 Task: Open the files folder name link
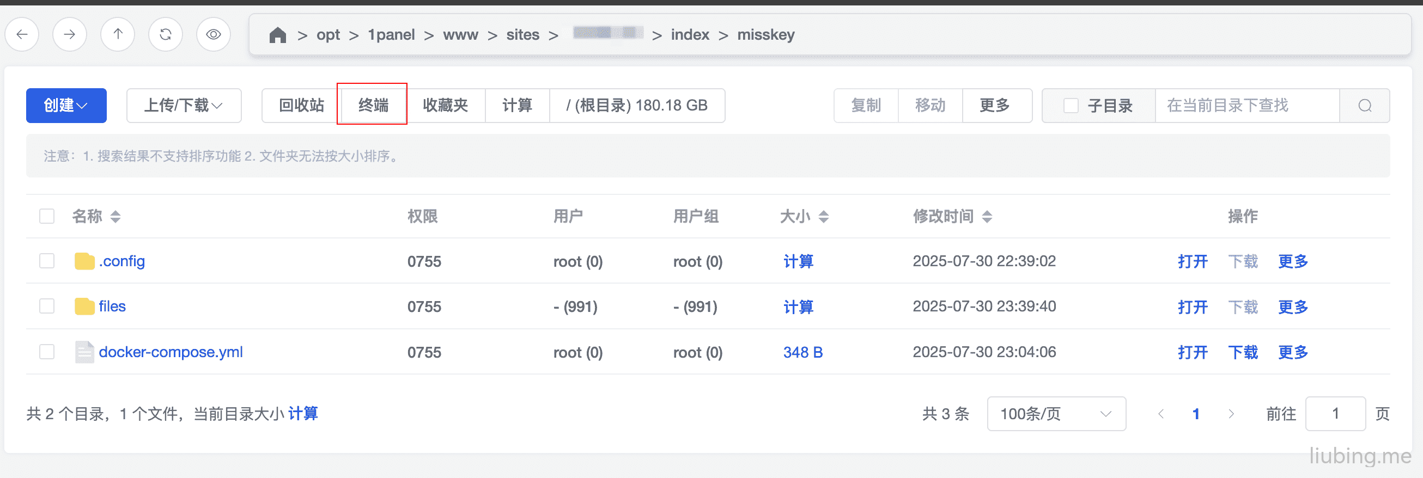coord(112,307)
